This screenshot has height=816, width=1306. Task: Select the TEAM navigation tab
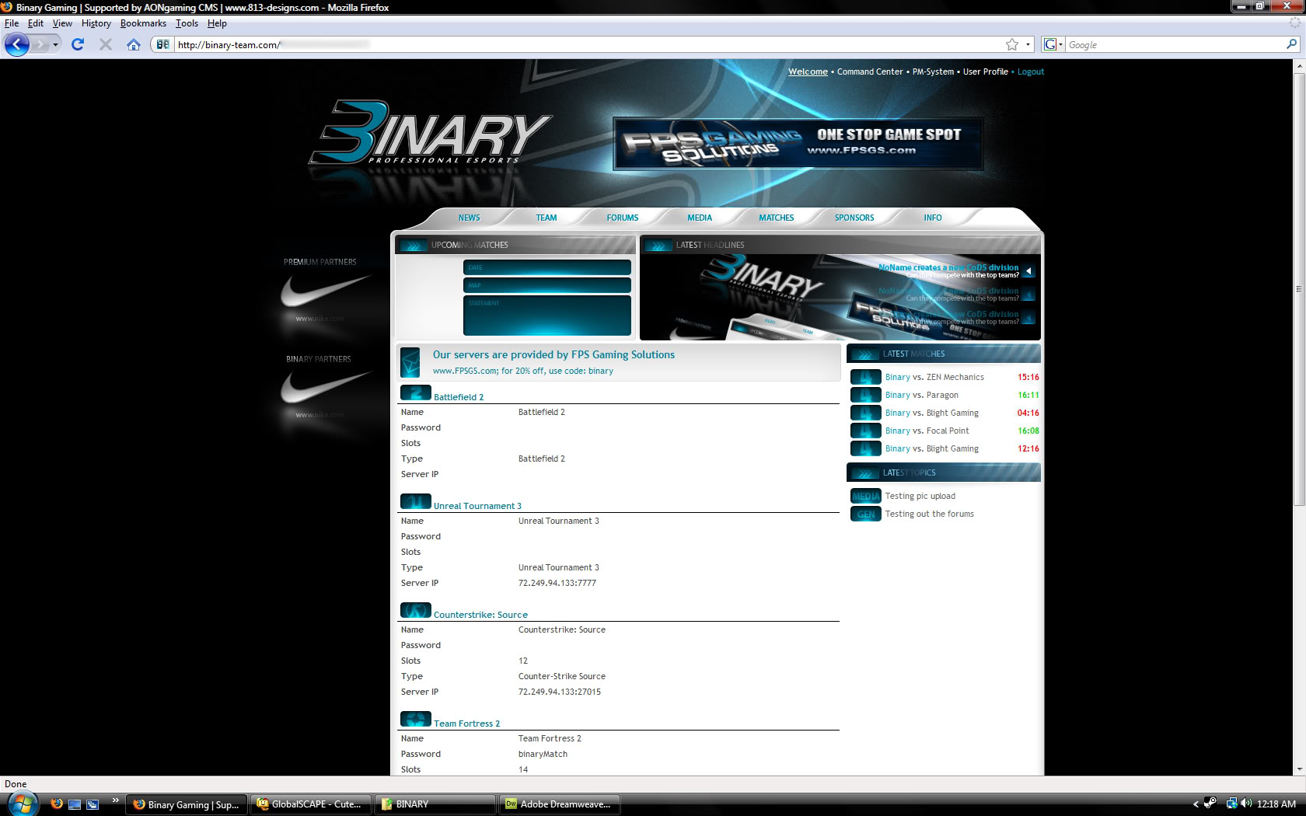click(546, 218)
